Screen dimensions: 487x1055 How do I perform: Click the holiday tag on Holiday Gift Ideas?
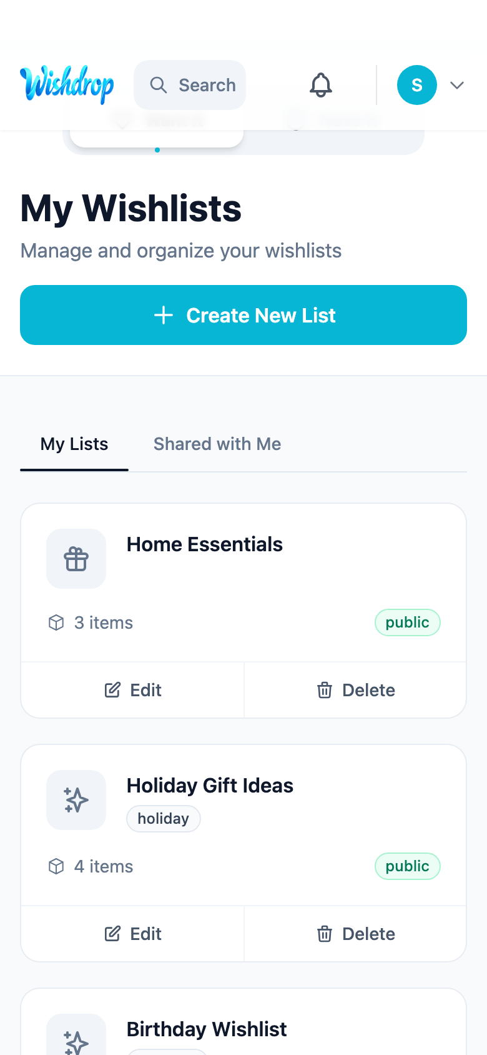(163, 819)
